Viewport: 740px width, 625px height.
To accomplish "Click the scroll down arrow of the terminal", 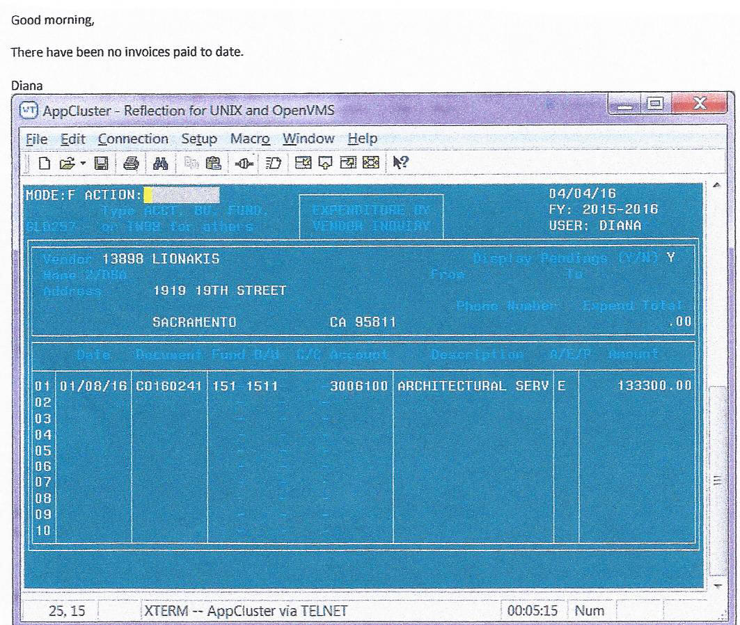I will [x=716, y=585].
